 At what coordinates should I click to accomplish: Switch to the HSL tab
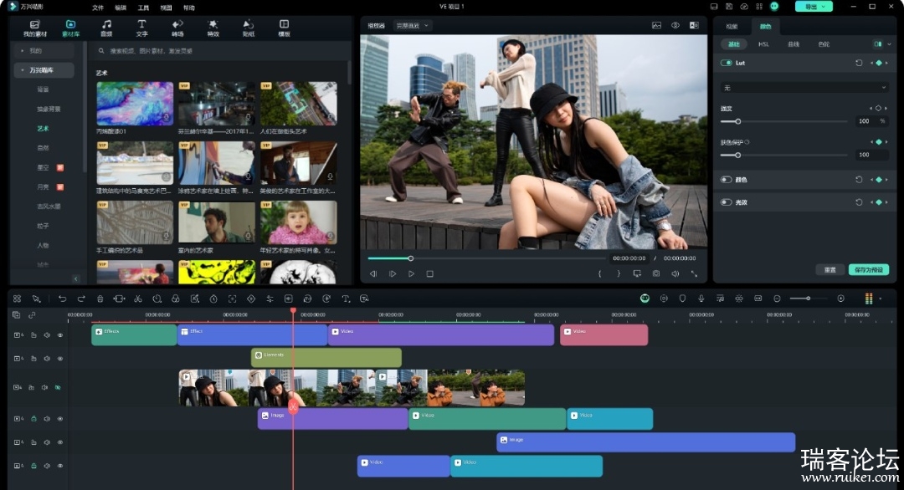pyautogui.click(x=763, y=43)
